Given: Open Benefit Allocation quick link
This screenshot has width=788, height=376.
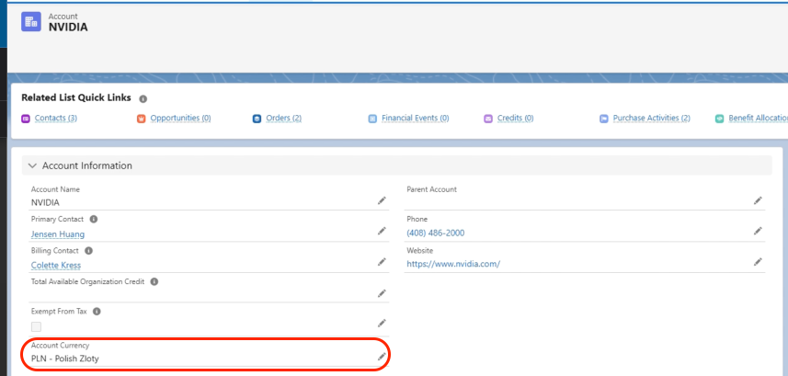Looking at the screenshot, I should (758, 118).
